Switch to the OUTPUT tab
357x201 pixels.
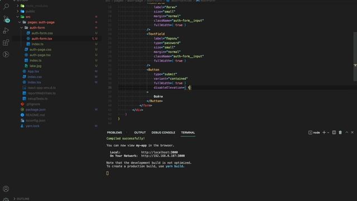[x=140, y=132]
